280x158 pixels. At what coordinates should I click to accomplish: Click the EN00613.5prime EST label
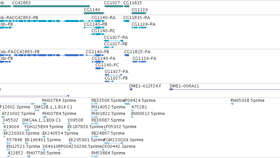point(148,114)
